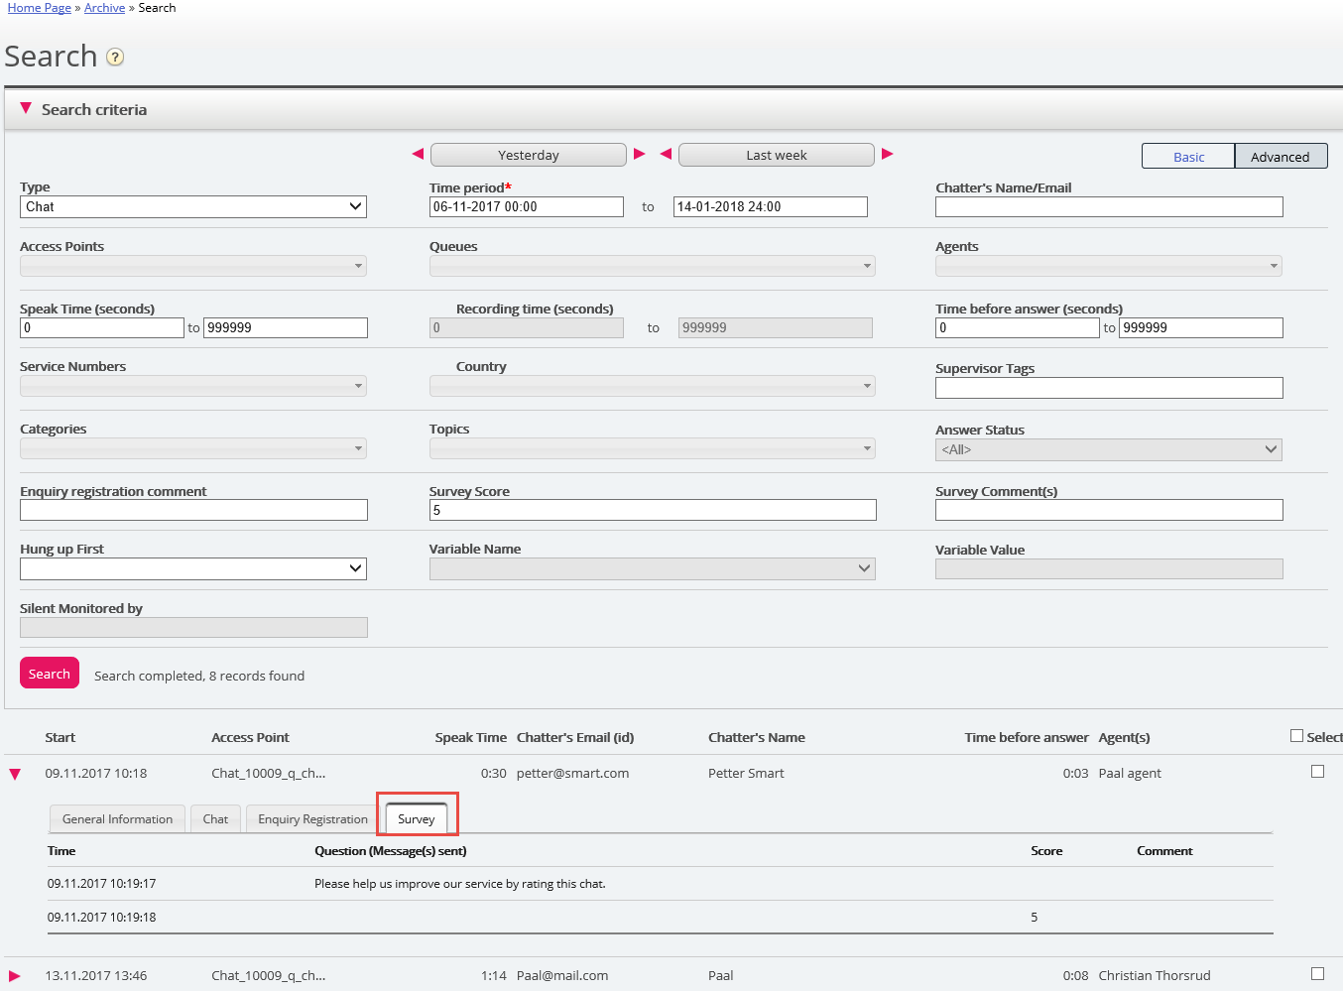Open the Enquiry Registration tab
This screenshot has height=991, width=1343.
click(x=312, y=819)
